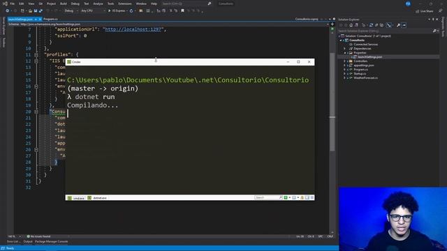Click the bookmark toolbar icon
This screenshot has width=447, height=251.
tap(182, 11)
